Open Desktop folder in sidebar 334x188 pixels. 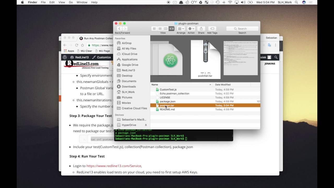pyautogui.click(x=127, y=76)
